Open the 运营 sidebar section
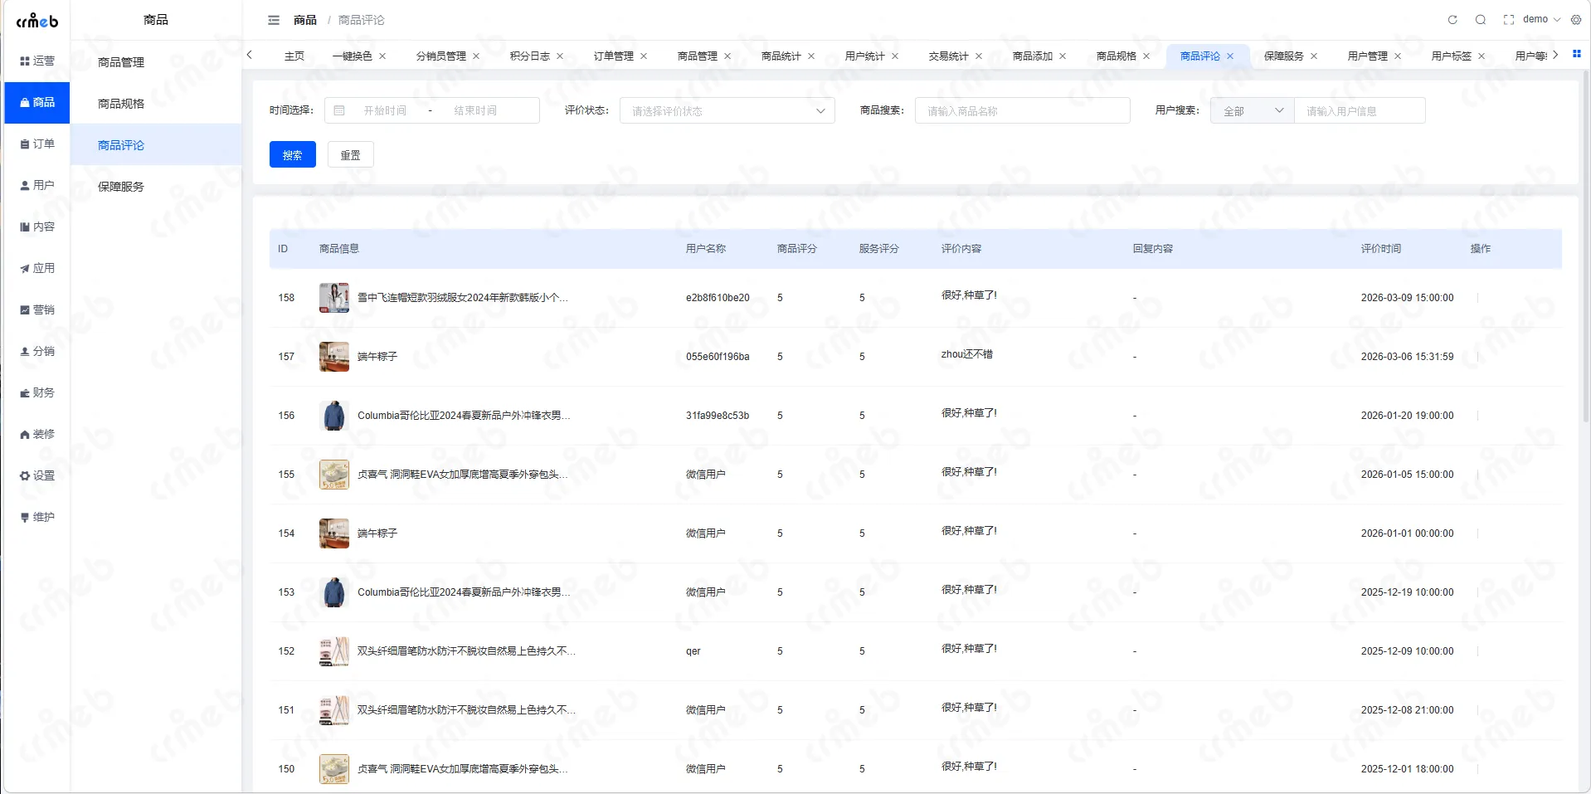 pos(37,61)
